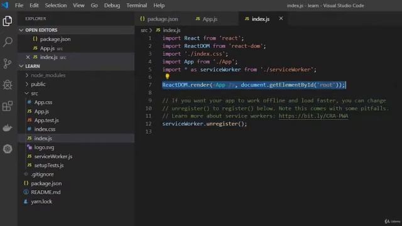
Task: Click line number 1 in the gutter
Action: point(149,38)
